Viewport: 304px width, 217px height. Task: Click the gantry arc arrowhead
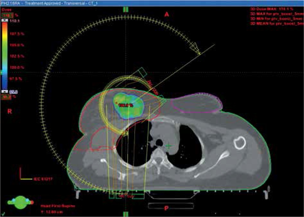click(x=195, y=49)
